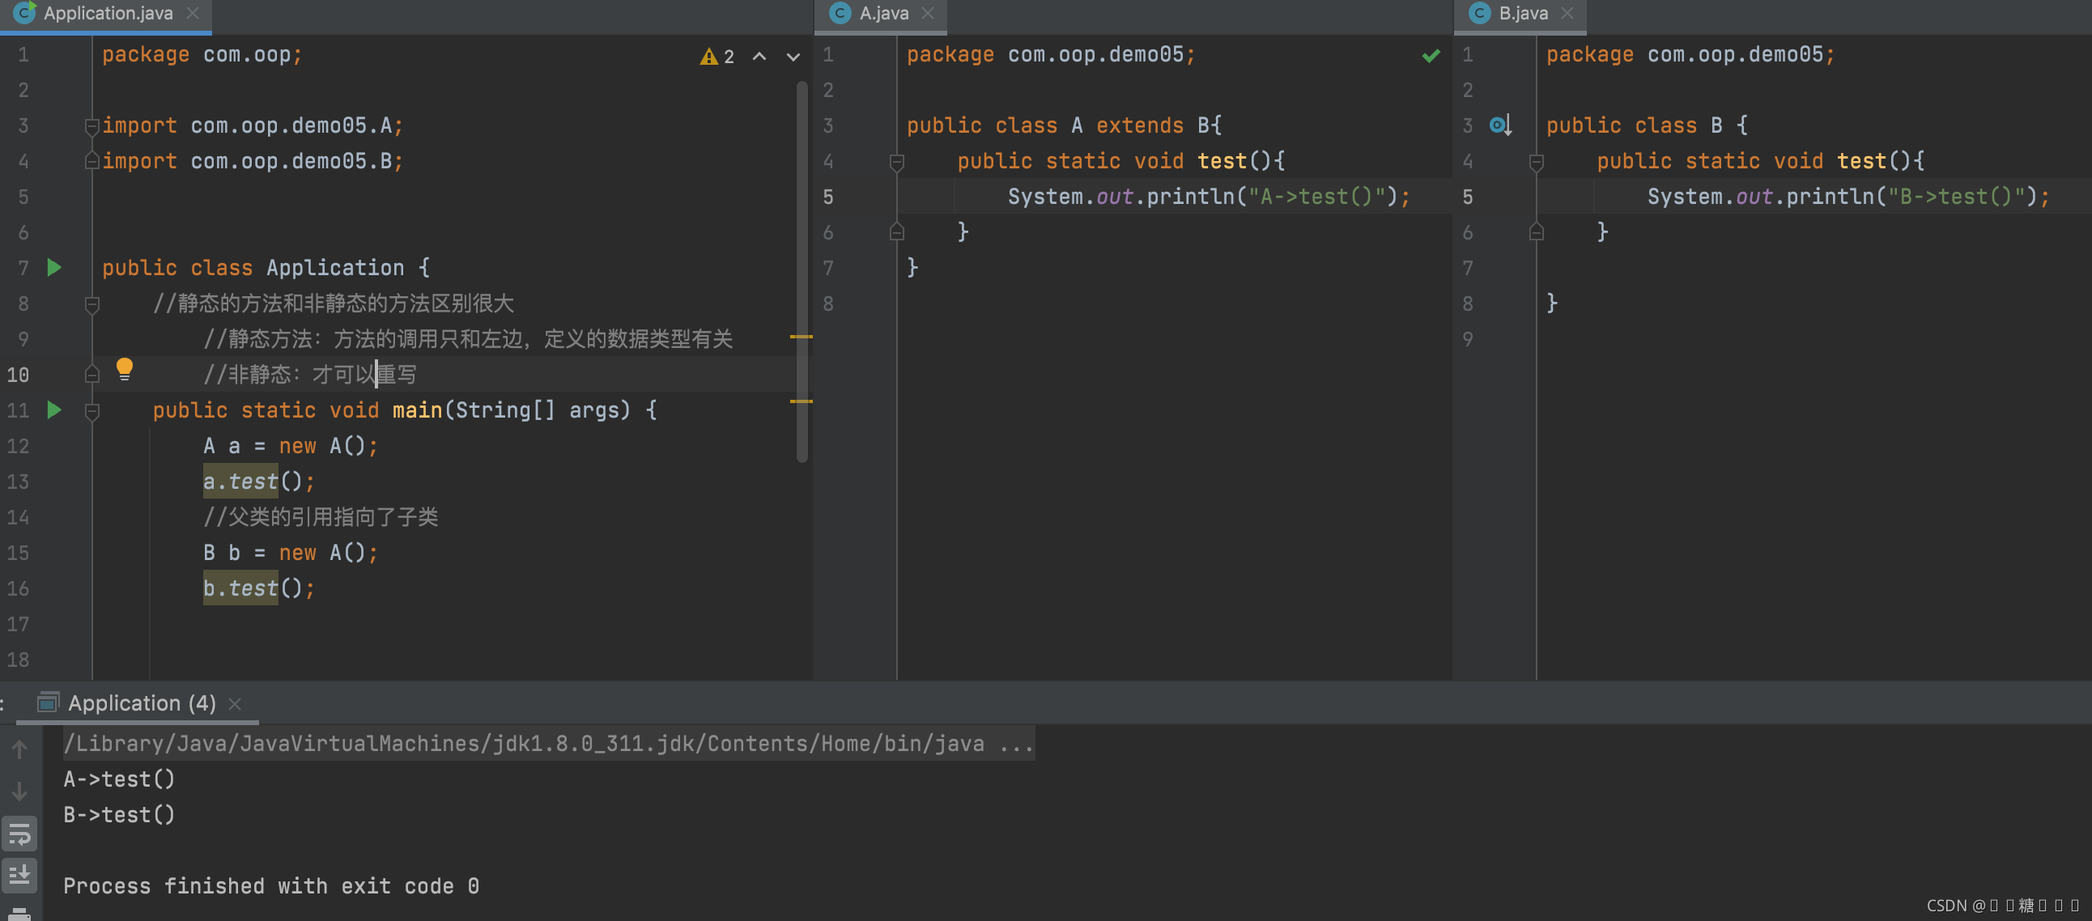The height and width of the screenshot is (921, 2092).
Task: Click "extends" keyword in A.java class declaration
Action: tap(1139, 125)
